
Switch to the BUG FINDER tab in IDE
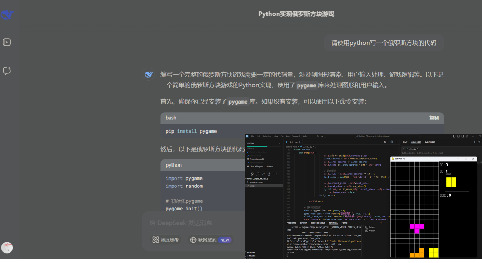click(430, 142)
